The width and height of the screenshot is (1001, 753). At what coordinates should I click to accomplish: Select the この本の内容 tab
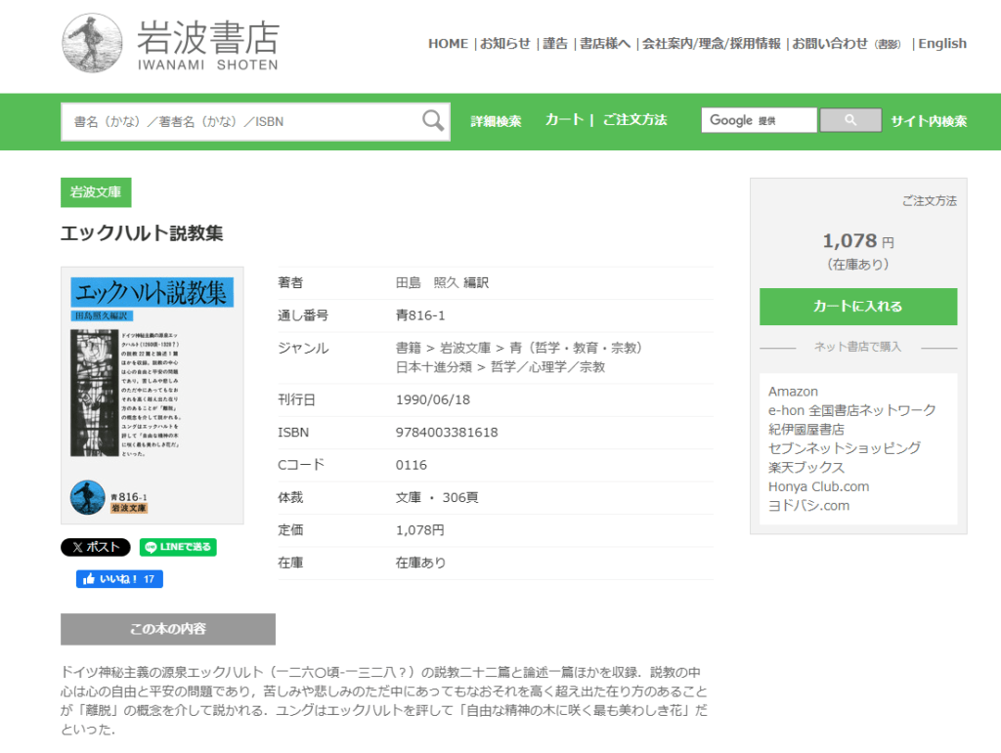coord(168,629)
